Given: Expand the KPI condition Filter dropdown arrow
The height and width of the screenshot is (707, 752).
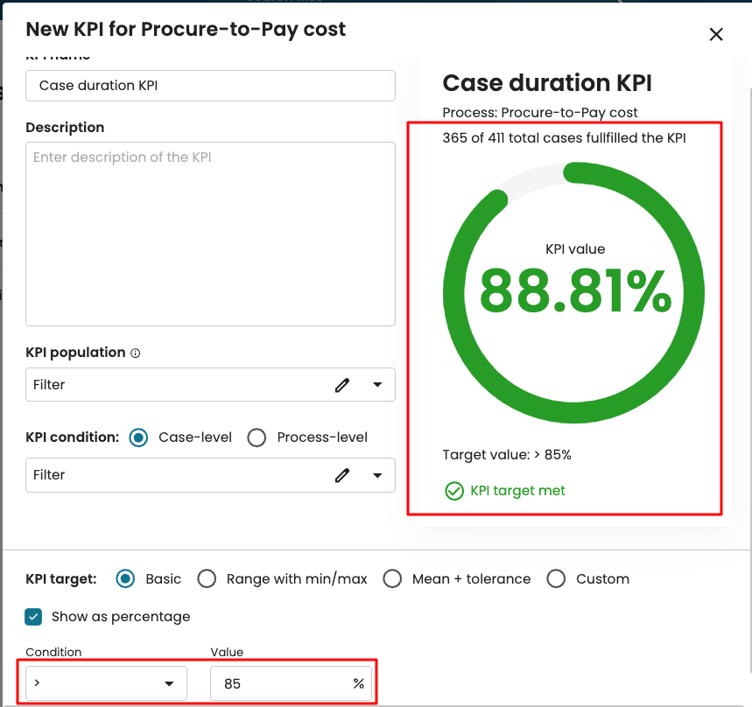Looking at the screenshot, I should (377, 475).
